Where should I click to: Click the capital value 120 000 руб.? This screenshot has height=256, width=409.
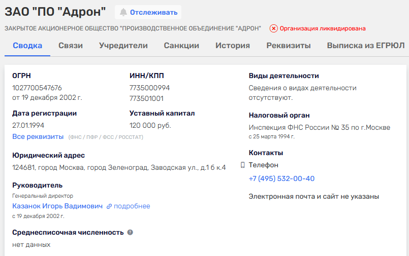[x=150, y=125]
